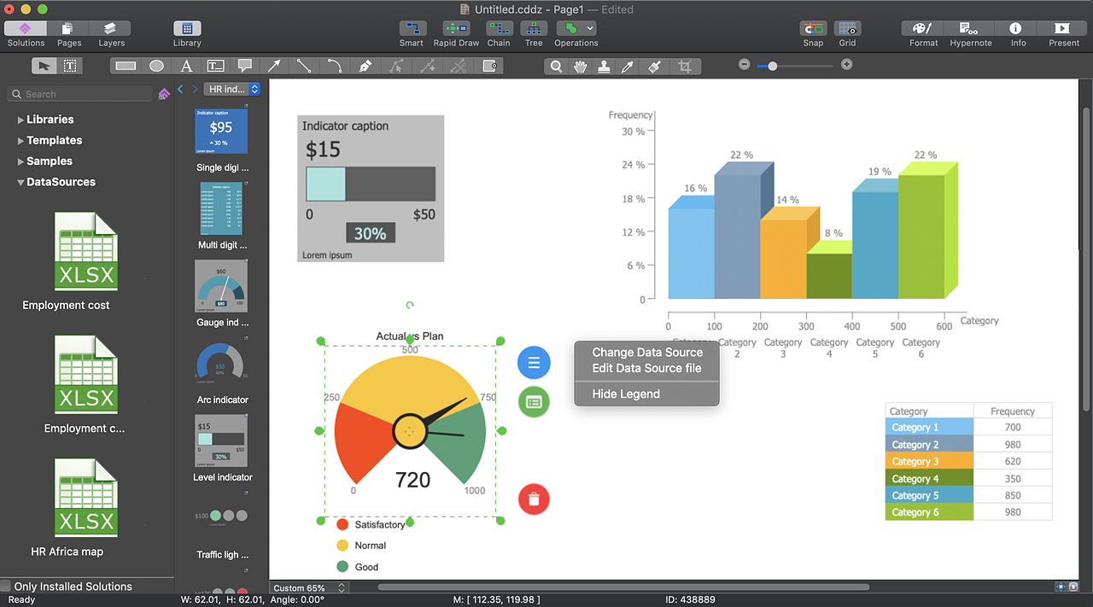Select the Callout tool
Image resolution: width=1093 pixels, height=607 pixels.
click(x=245, y=66)
